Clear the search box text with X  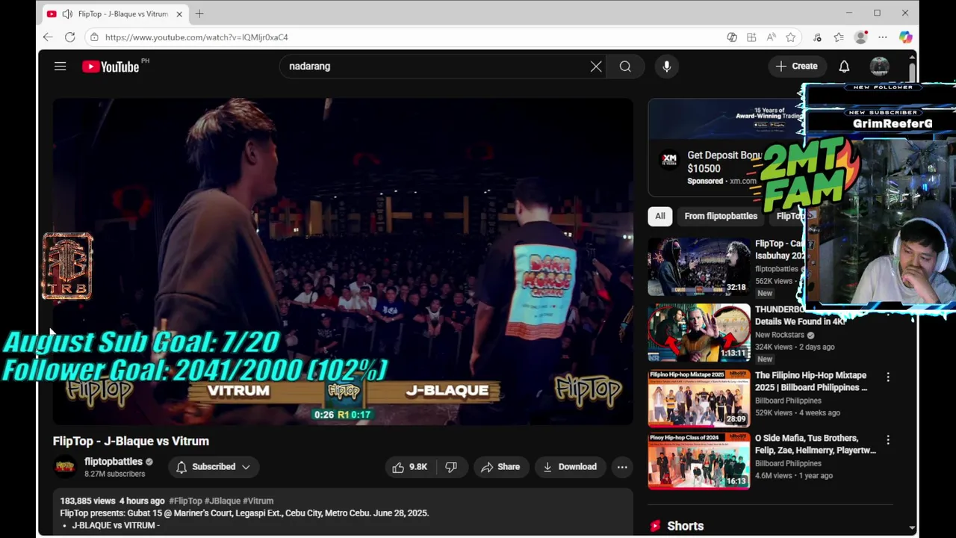[x=596, y=67]
